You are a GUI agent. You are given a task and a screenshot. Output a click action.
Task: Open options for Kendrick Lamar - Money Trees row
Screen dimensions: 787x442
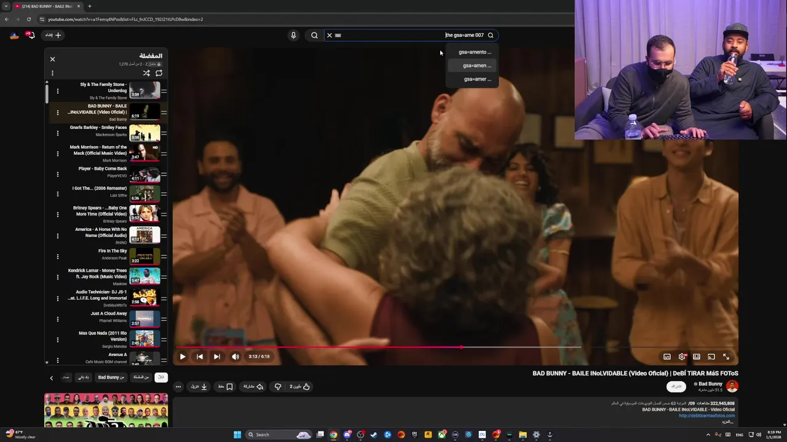pos(58,277)
